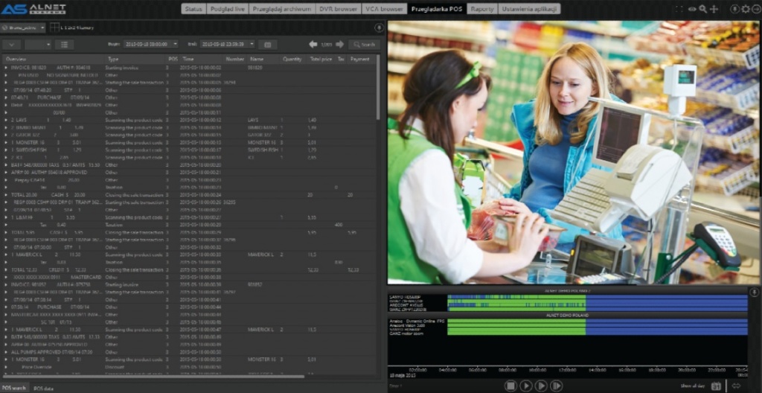Go to the previous results page arrow

pos(314,45)
